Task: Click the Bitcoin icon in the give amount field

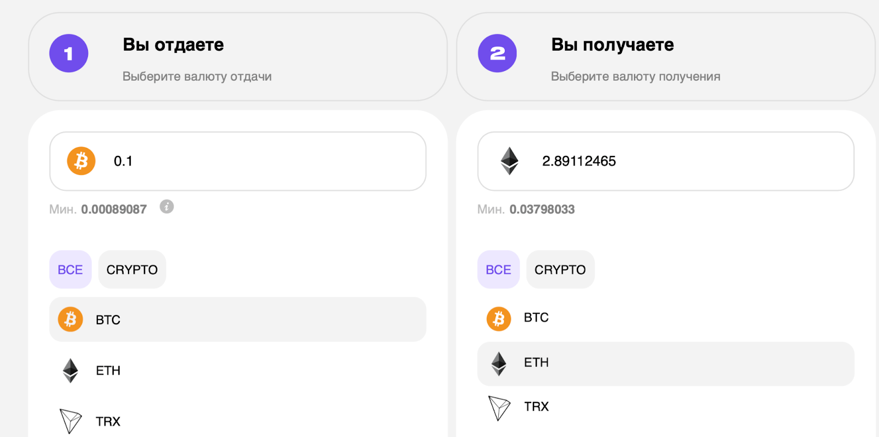Action: [81, 161]
